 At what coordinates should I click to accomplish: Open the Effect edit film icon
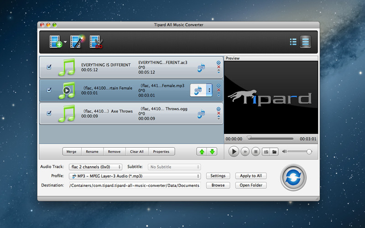pyautogui.click(x=77, y=41)
